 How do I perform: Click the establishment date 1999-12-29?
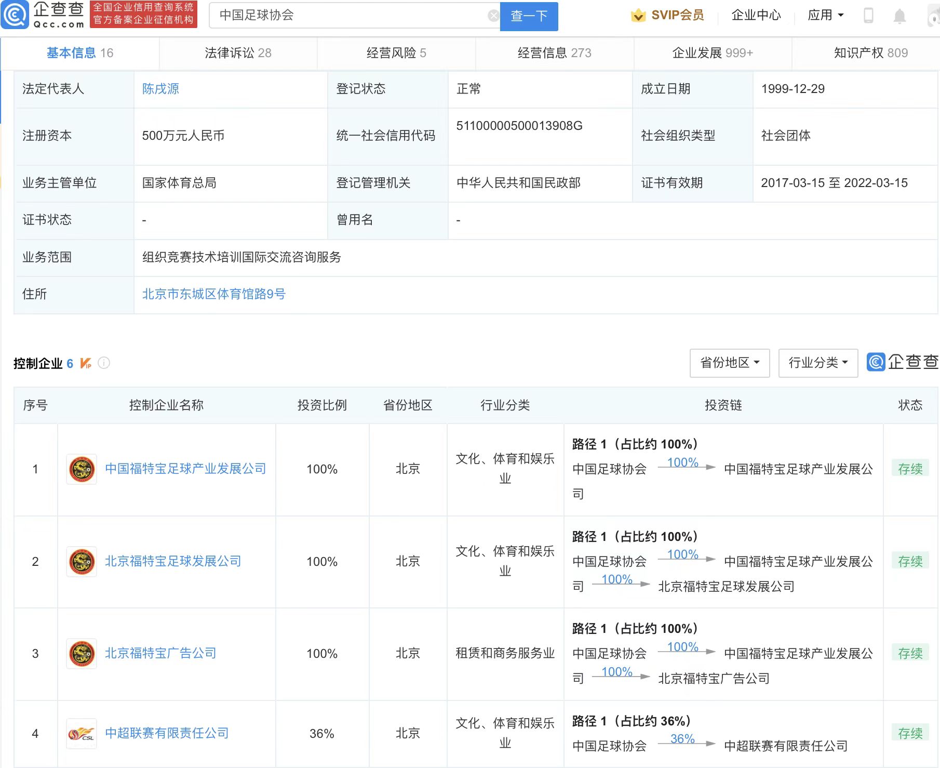pyautogui.click(x=793, y=89)
